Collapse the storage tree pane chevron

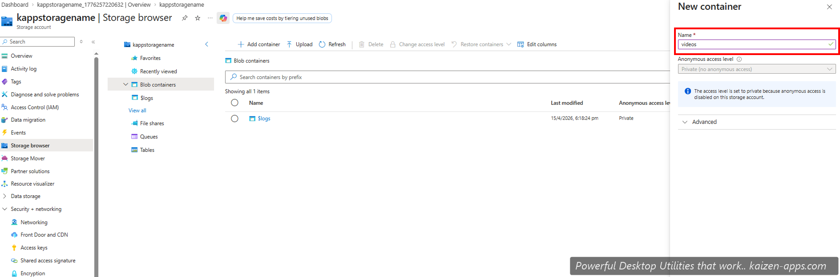pos(207,44)
